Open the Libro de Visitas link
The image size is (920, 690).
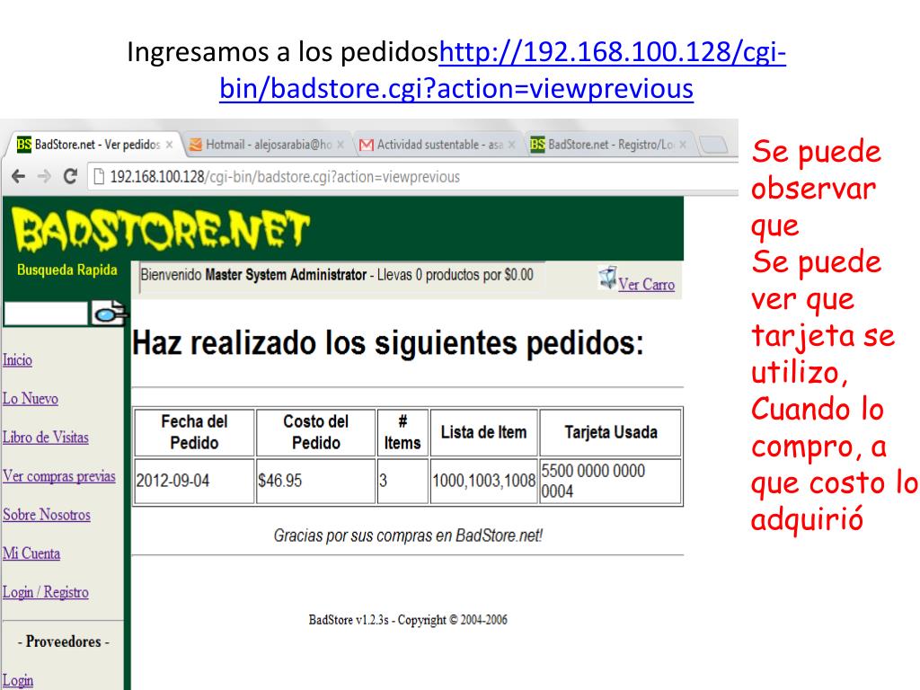[x=46, y=438]
